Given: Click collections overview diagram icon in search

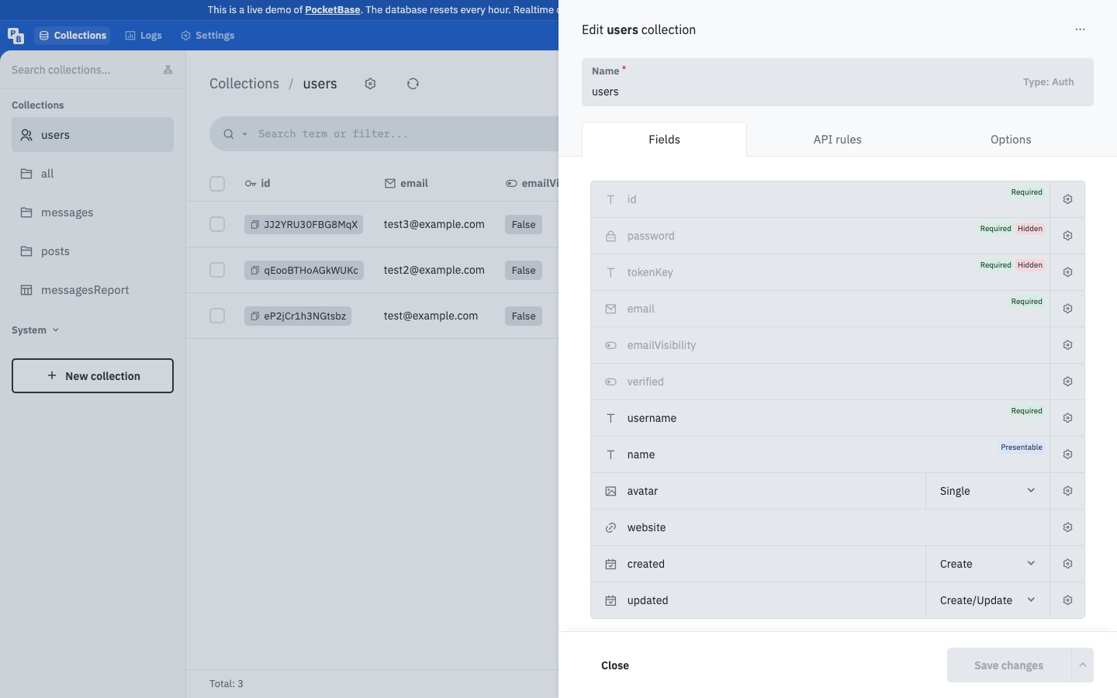Looking at the screenshot, I should (168, 70).
